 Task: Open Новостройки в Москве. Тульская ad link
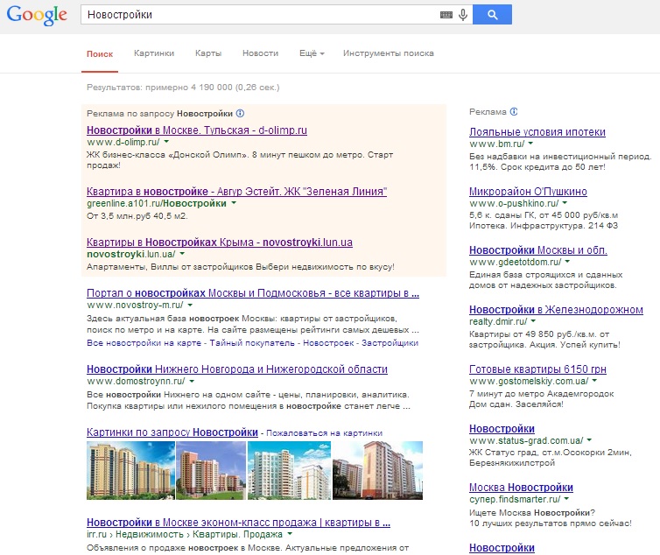tap(197, 130)
